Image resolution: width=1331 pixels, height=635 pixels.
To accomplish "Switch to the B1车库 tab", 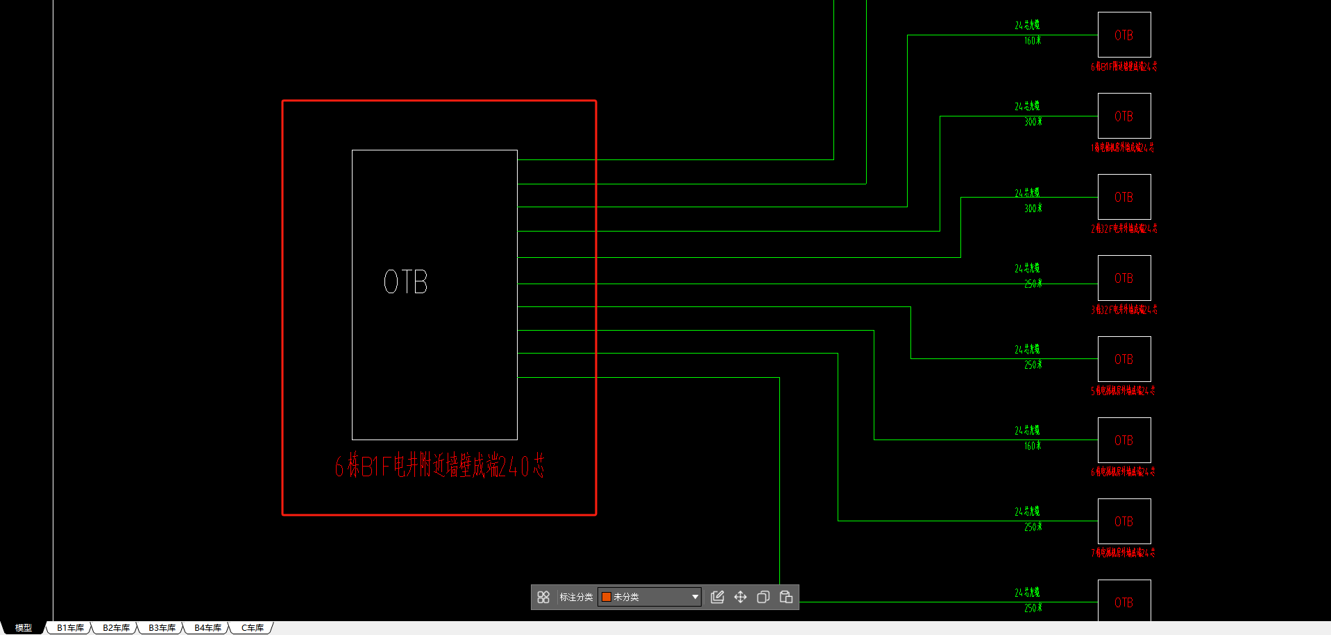I will tap(70, 628).
